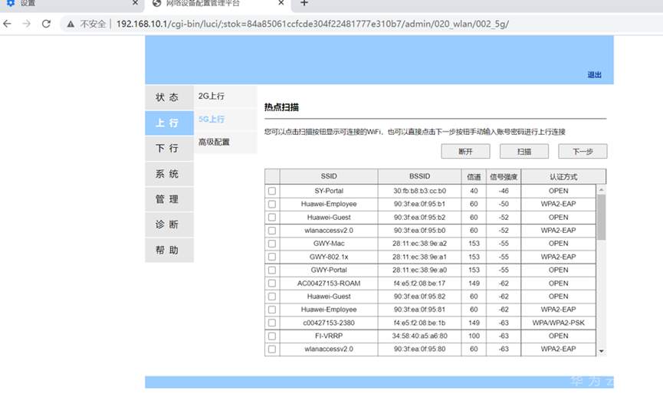Click BSSID 34:58:40:a5:a6:80

point(419,336)
